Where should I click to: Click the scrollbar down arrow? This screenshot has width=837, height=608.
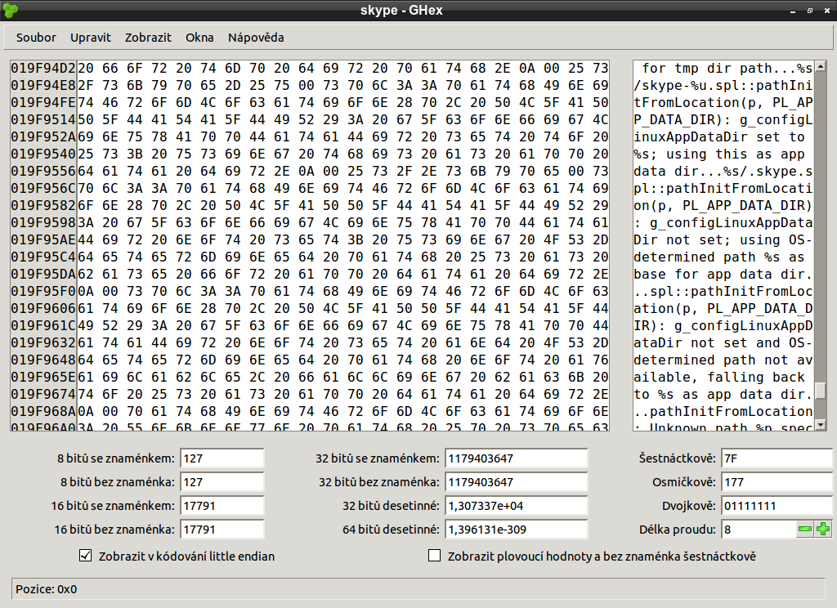click(821, 426)
